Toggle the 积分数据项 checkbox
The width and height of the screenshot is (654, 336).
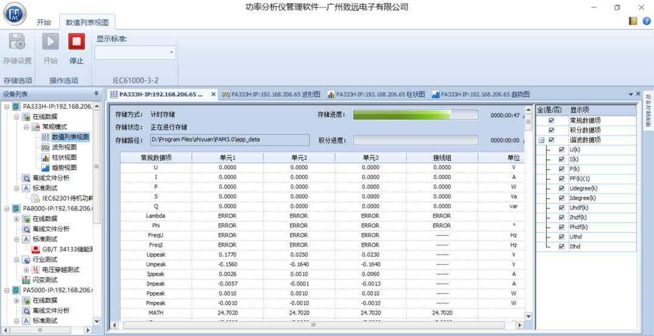click(552, 131)
